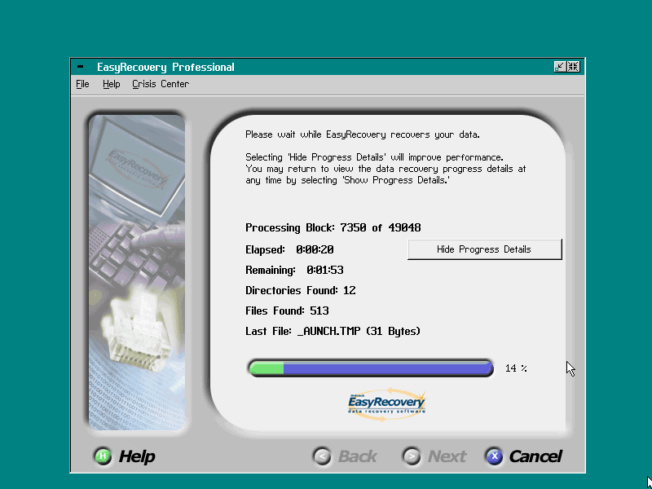Screen dimensions: 652x489
Task: Click the greyed Back arrow icon
Action: pyautogui.click(x=323, y=456)
